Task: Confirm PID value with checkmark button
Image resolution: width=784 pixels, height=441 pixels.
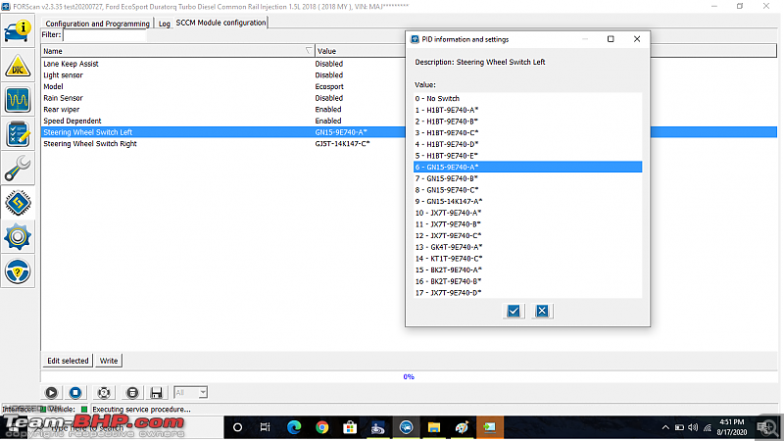Action: click(514, 311)
